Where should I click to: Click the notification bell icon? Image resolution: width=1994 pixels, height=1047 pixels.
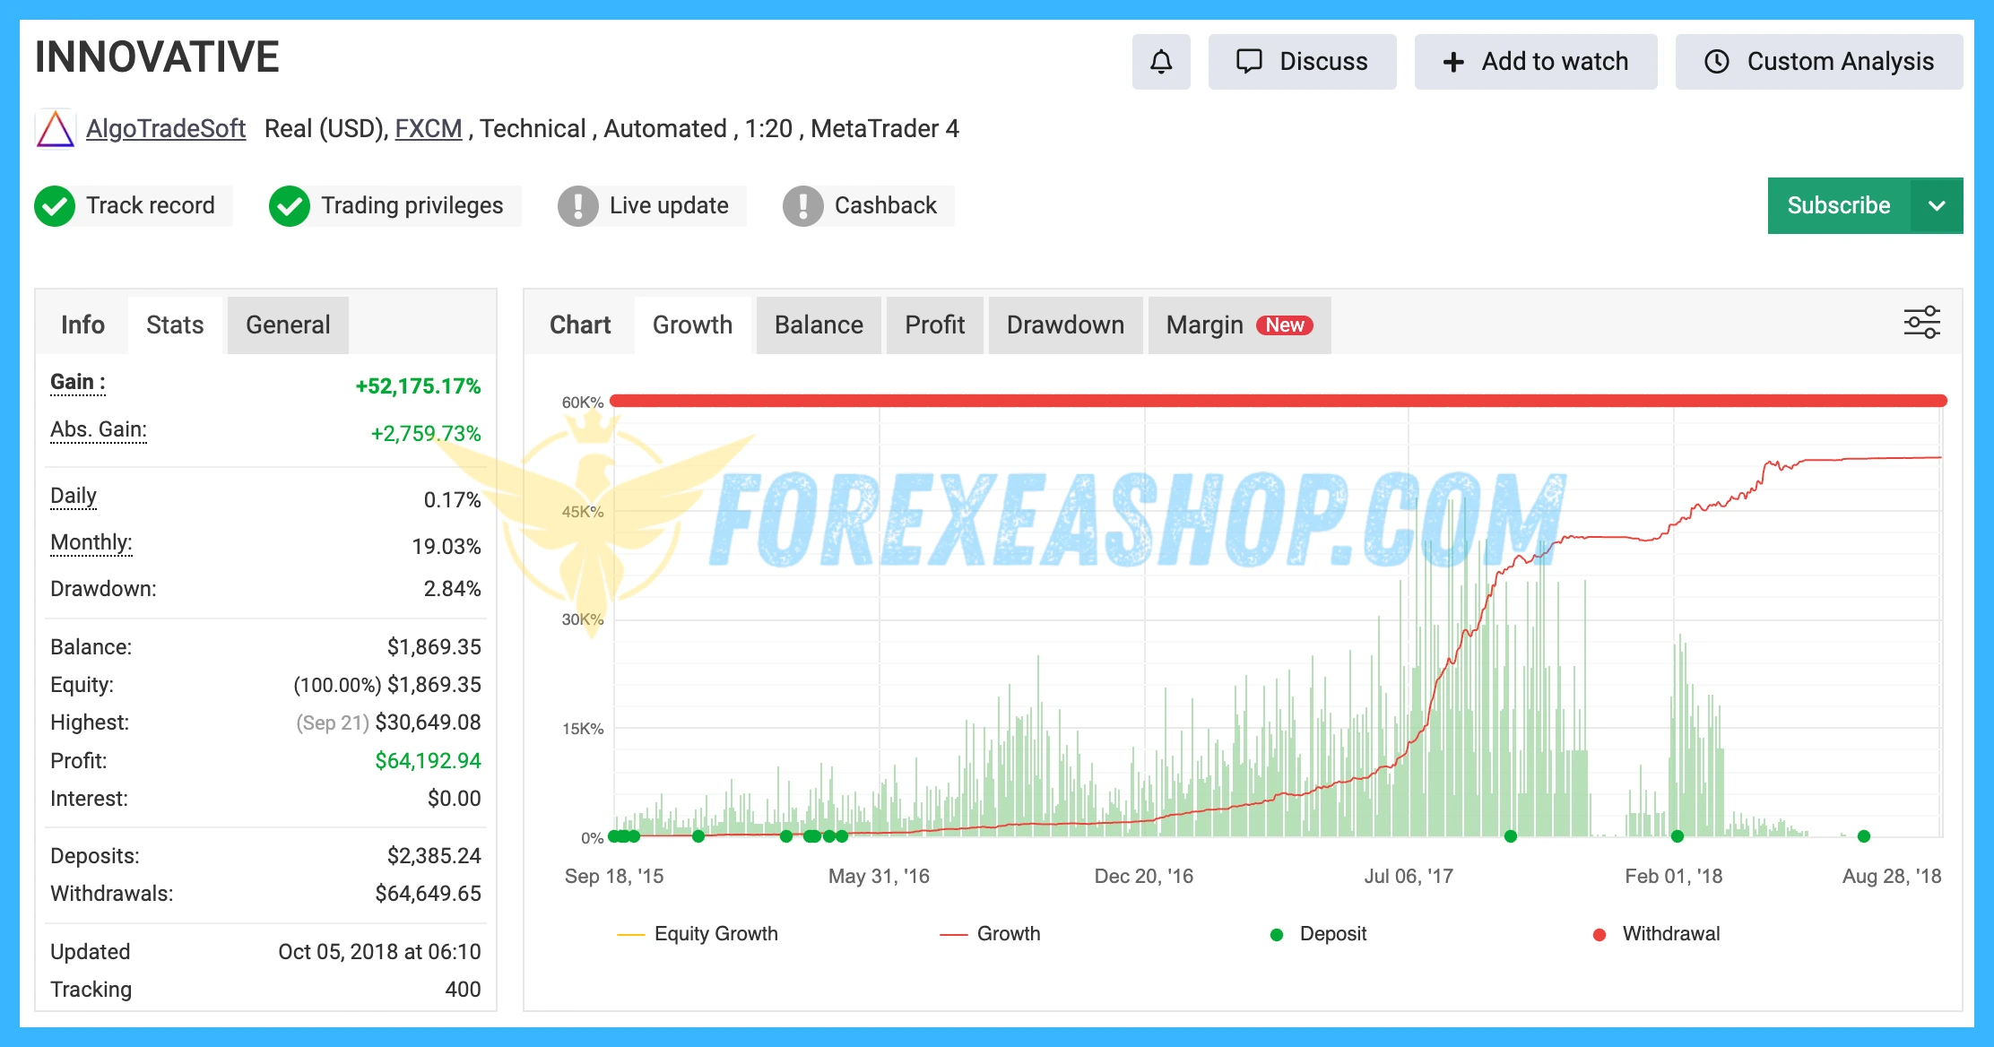(1161, 62)
